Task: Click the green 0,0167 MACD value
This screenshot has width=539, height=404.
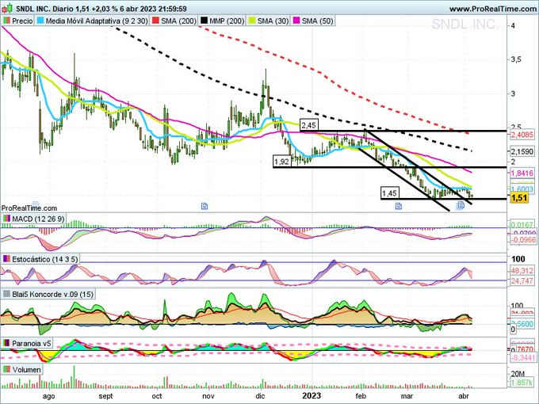Action: point(522,225)
